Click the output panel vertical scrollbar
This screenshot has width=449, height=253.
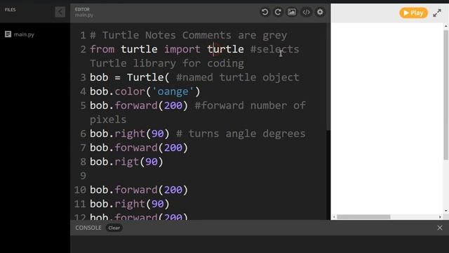446,95
